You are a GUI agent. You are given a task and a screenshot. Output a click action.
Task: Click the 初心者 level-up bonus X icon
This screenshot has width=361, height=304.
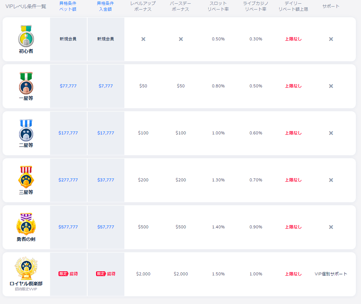click(x=143, y=39)
